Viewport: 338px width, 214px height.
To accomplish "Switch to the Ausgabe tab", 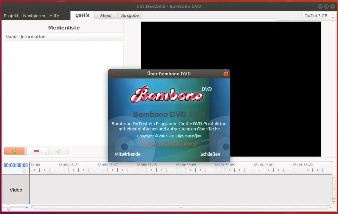I will pyautogui.click(x=130, y=16).
